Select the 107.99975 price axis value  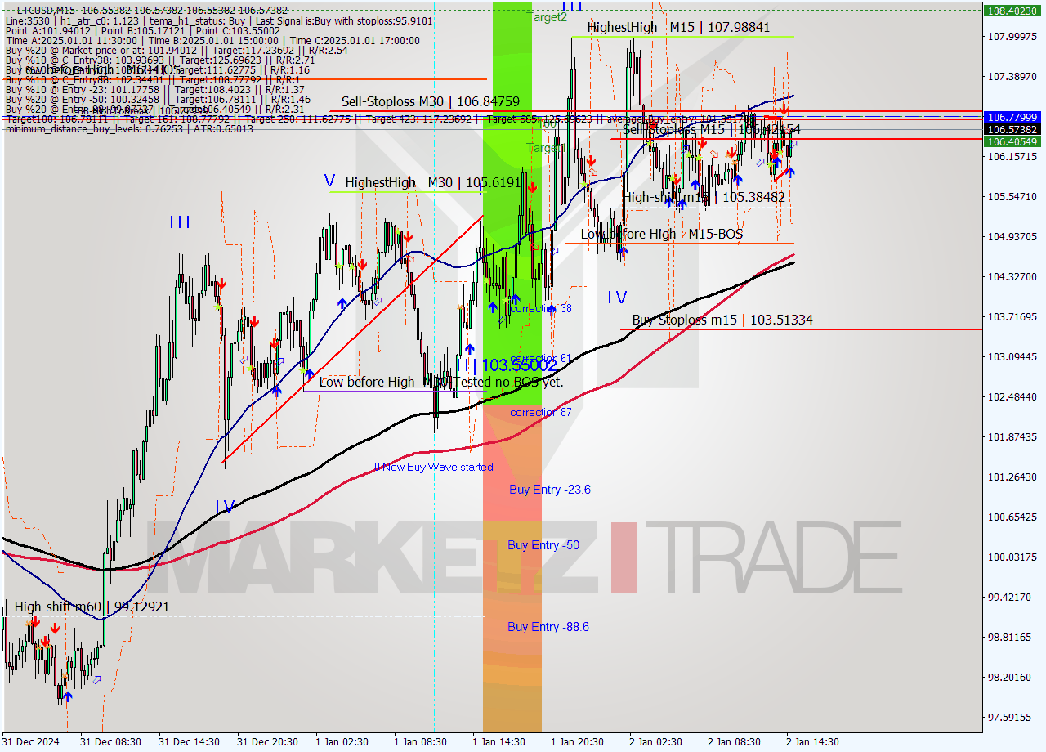click(1012, 36)
